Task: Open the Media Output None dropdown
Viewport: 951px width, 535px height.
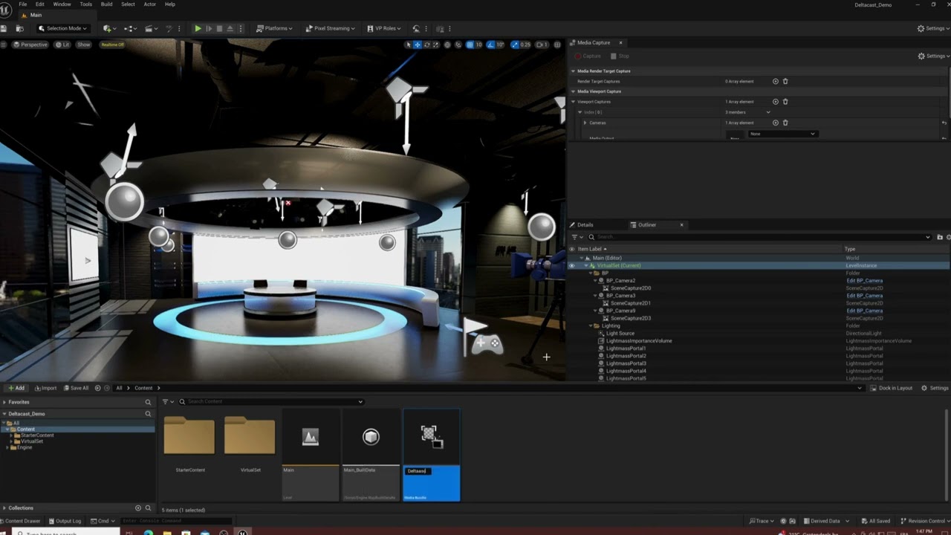Action: tap(782, 134)
